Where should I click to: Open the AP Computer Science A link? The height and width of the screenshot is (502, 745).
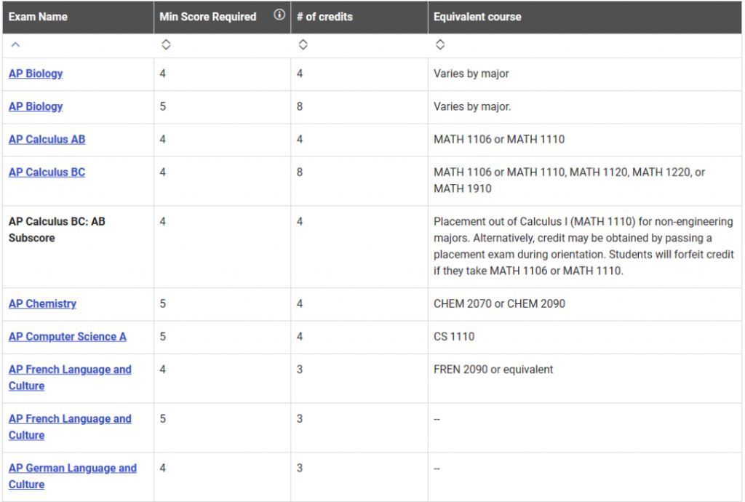[67, 336]
